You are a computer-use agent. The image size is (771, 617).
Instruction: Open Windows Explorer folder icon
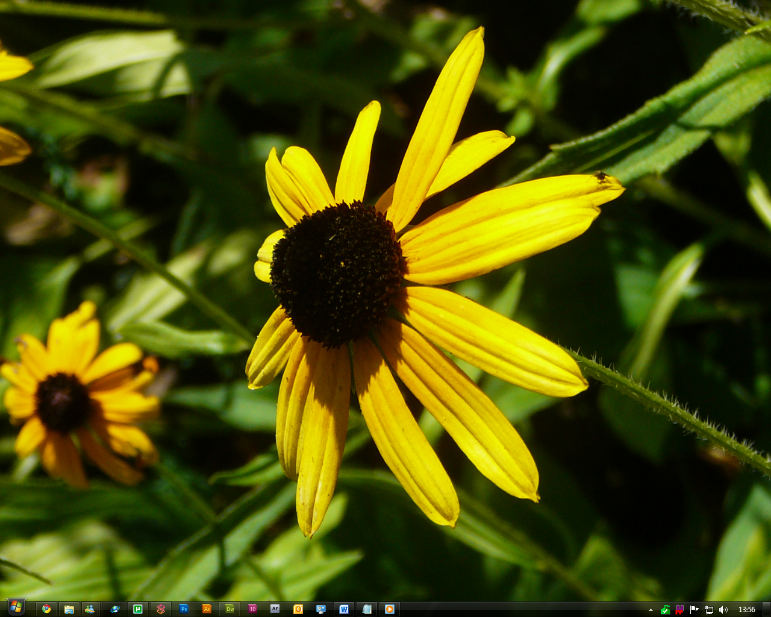69,609
